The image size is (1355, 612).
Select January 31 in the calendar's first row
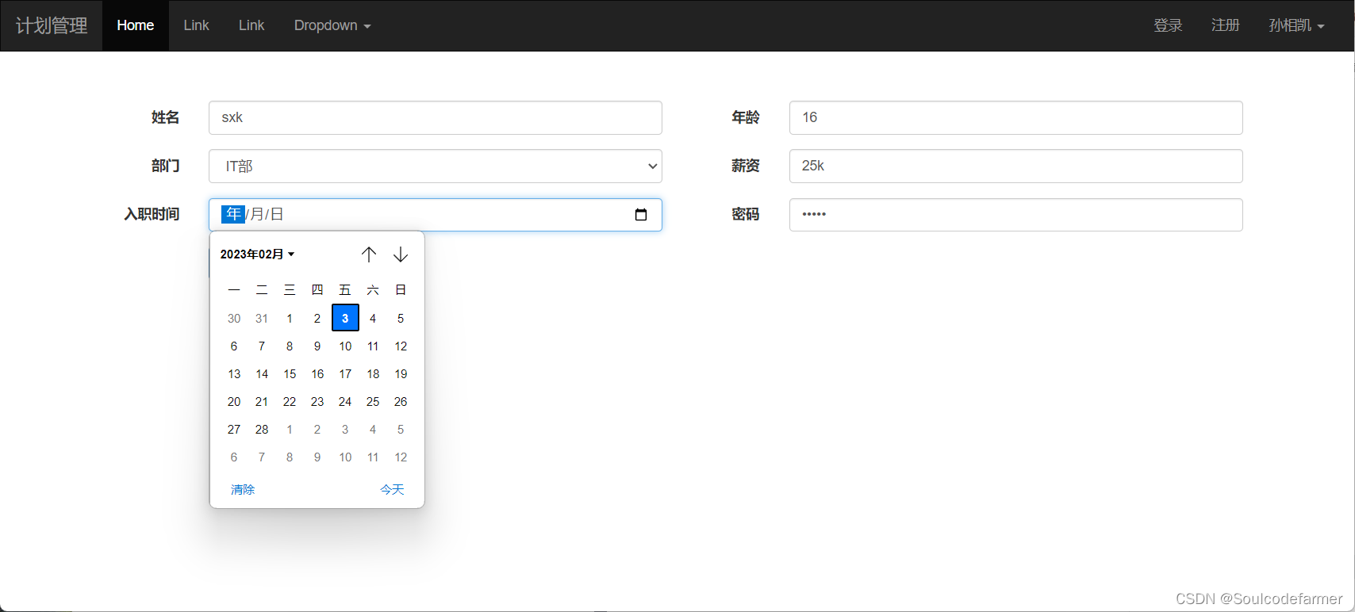pos(262,319)
